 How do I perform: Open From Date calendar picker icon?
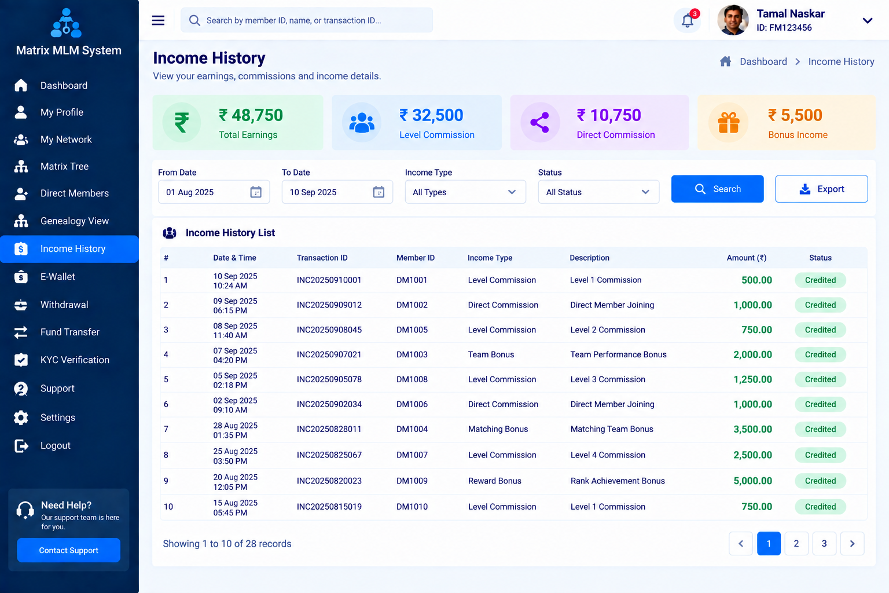256,192
